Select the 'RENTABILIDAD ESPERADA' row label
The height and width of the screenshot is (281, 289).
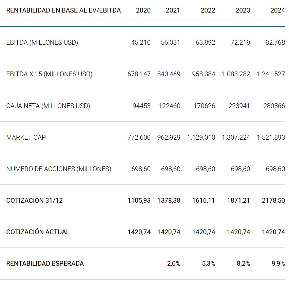tap(45, 263)
